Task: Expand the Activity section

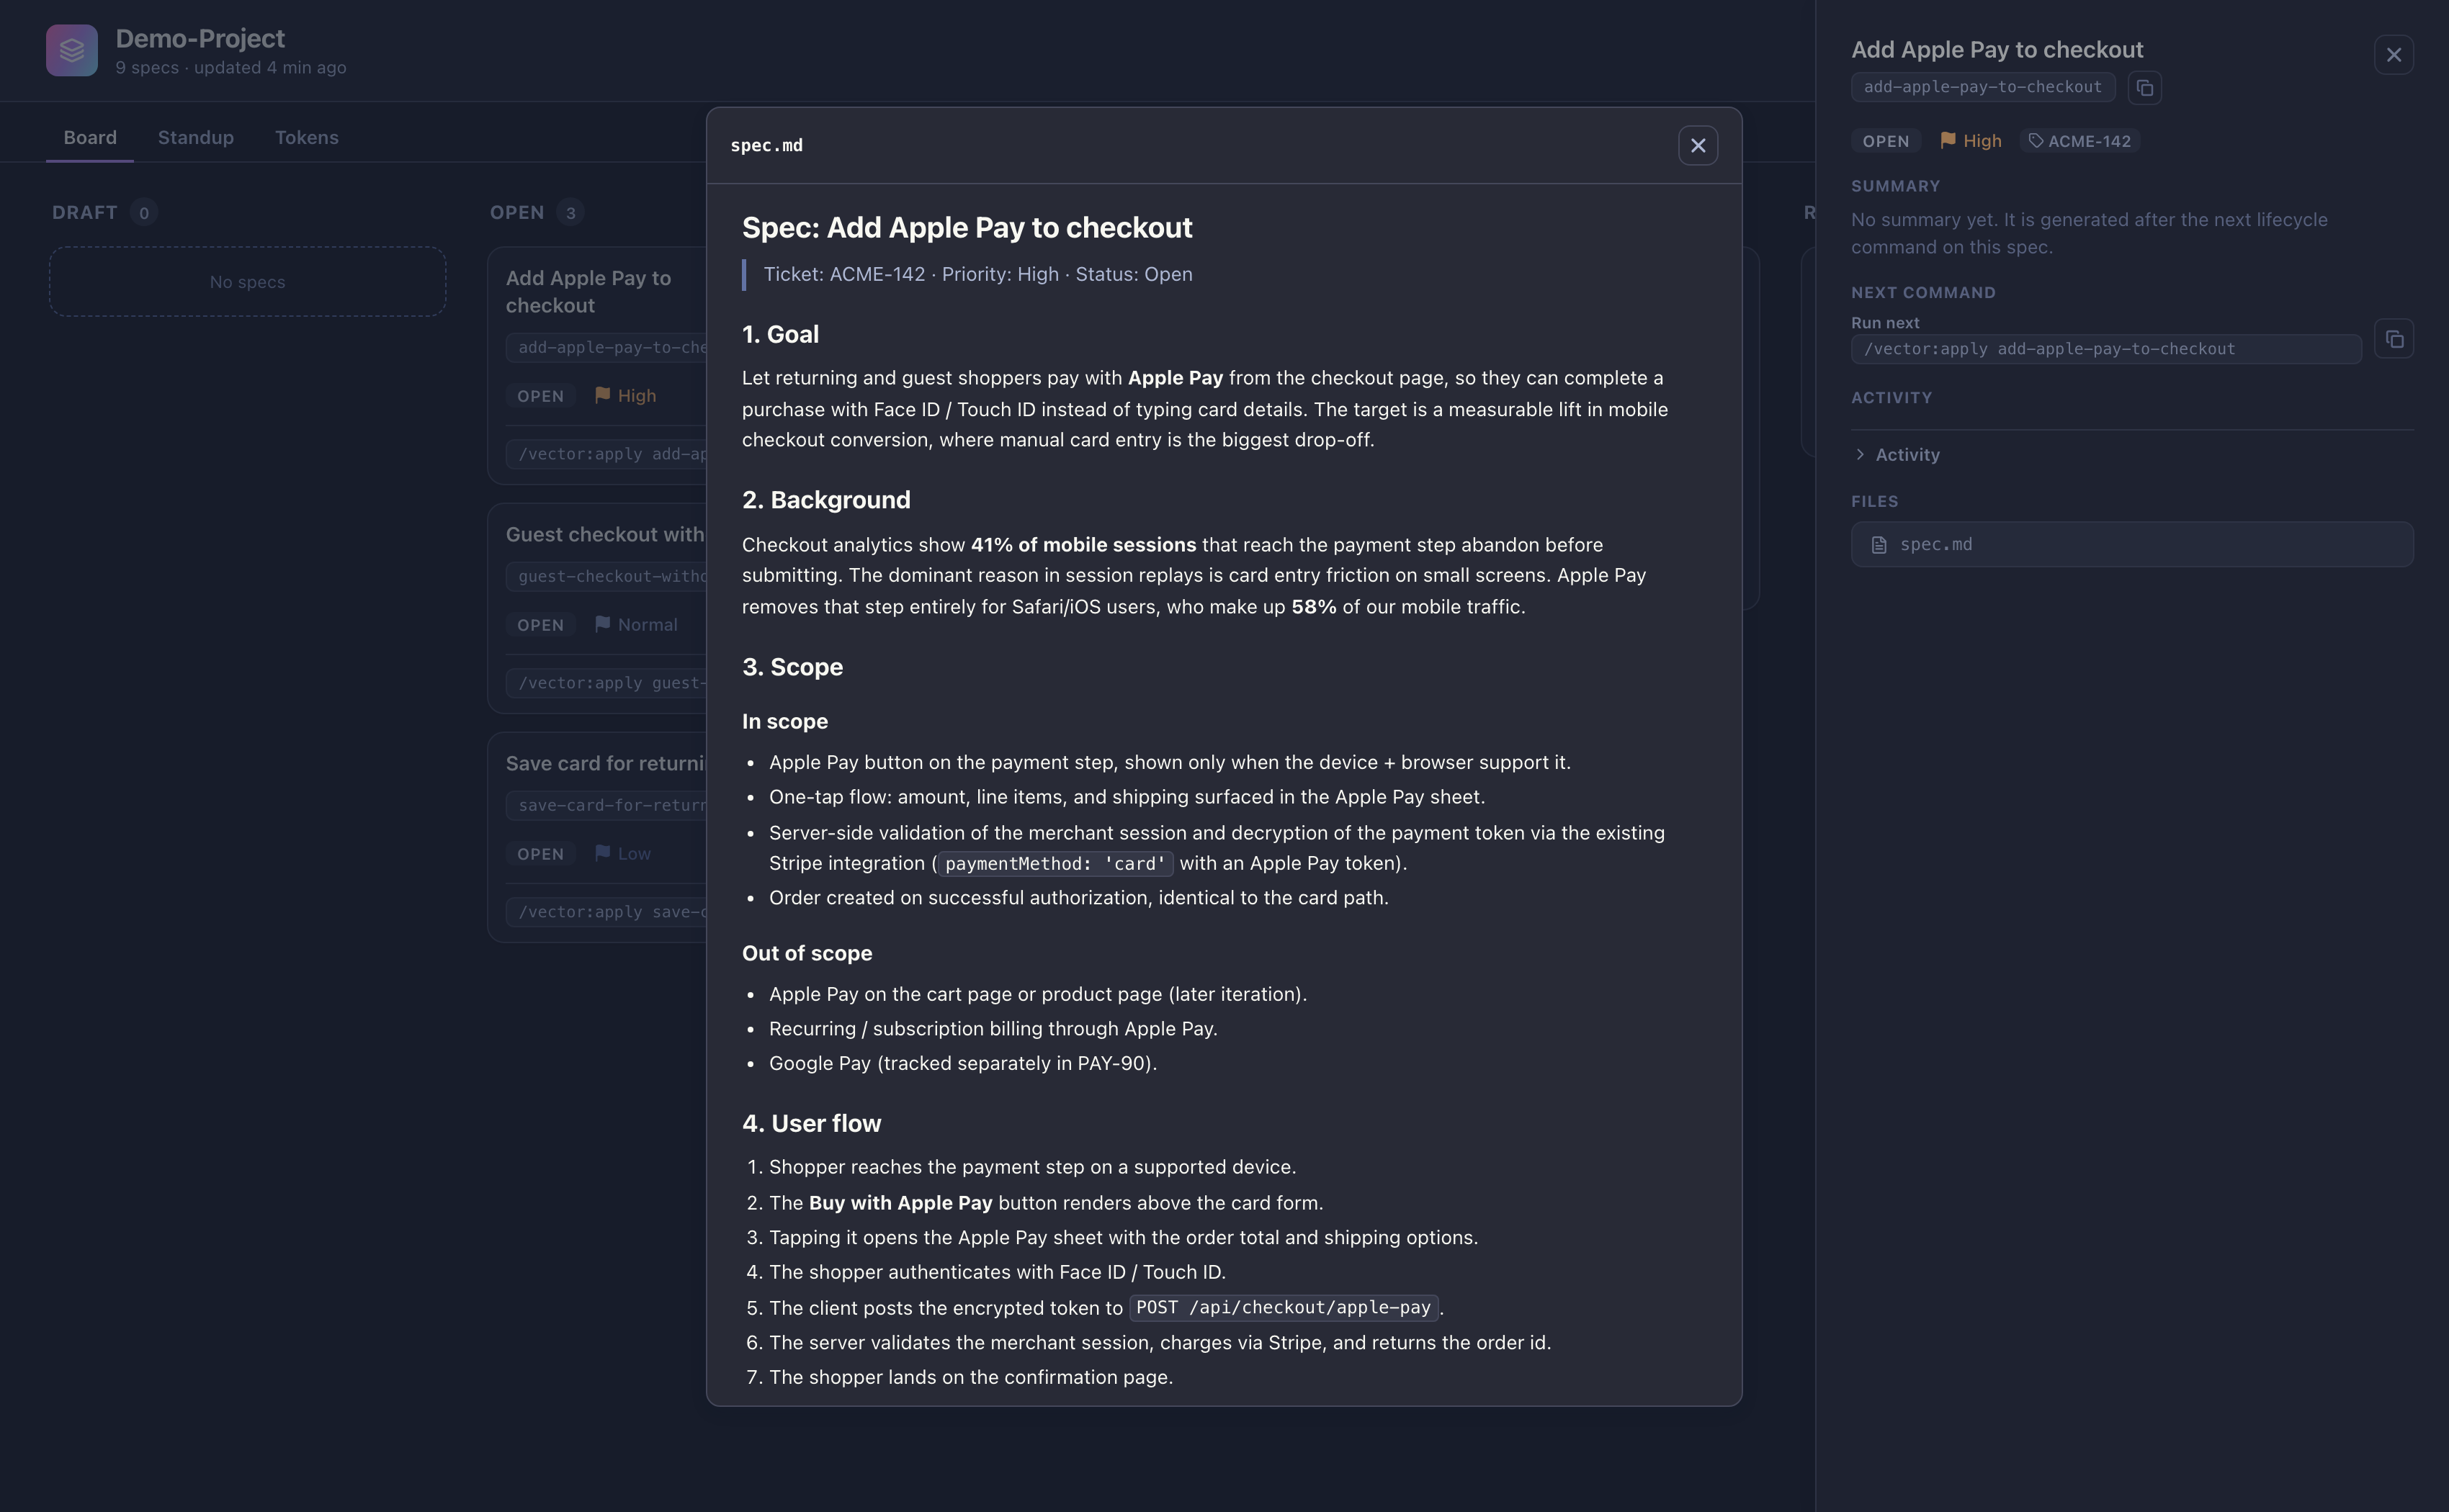Action: tap(1897, 455)
